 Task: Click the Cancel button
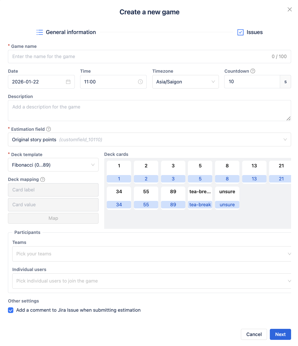(254, 334)
